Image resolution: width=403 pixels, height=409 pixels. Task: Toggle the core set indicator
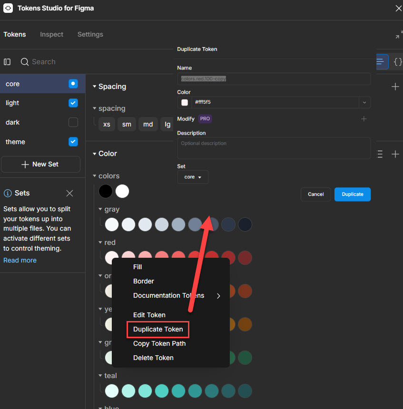click(x=73, y=84)
